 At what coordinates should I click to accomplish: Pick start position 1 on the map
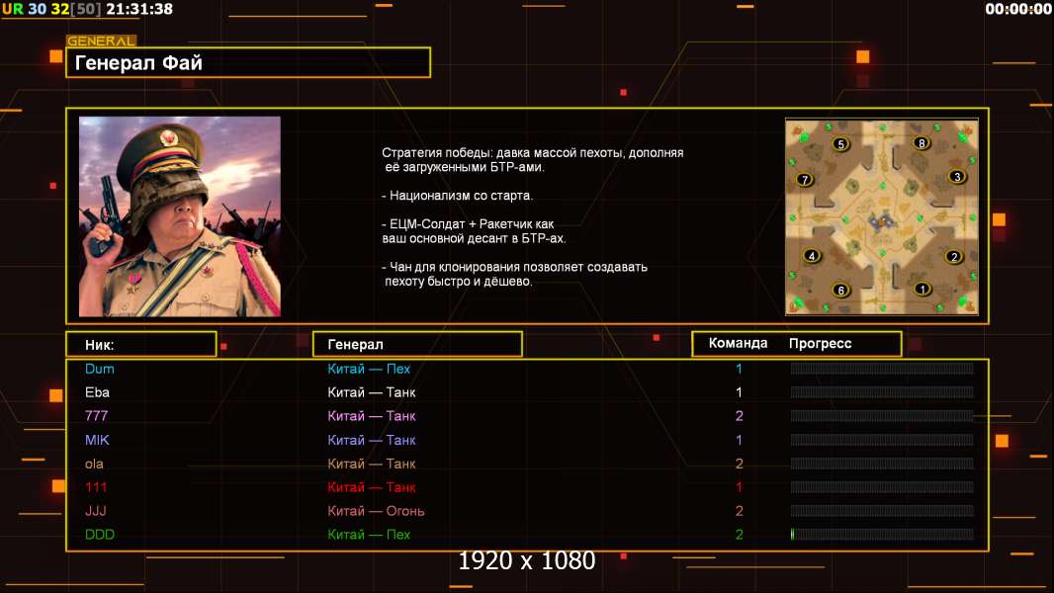pyautogui.click(x=922, y=289)
